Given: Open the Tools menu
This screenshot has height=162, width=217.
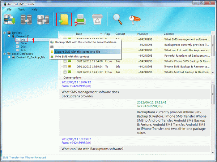Looking at the screenshot, I should [21, 9].
